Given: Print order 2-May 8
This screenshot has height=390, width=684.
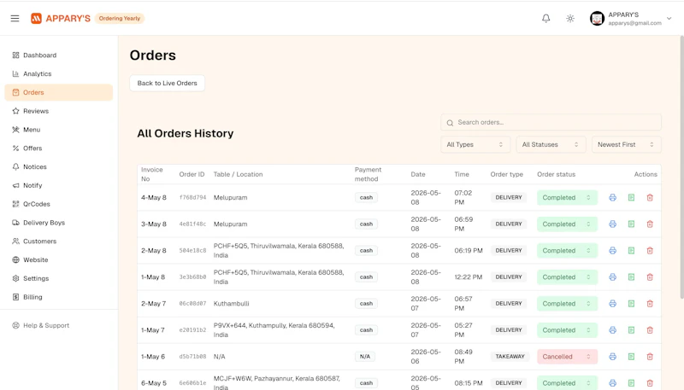Looking at the screenshot, I should (x=612, y=251).
